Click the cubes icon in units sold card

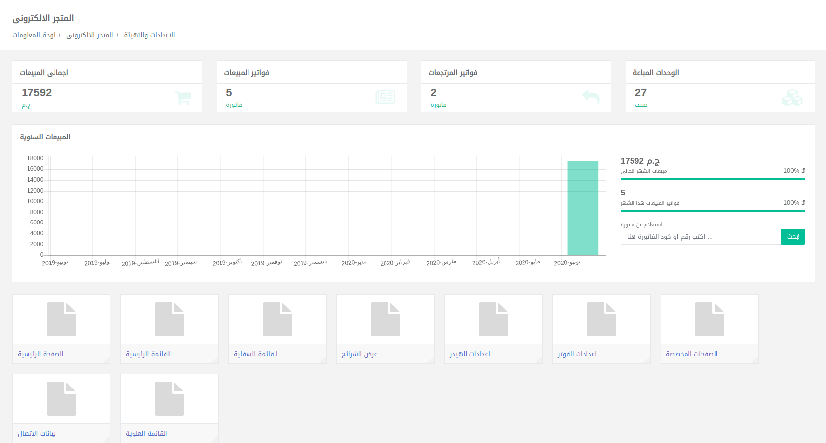point(792,98)
